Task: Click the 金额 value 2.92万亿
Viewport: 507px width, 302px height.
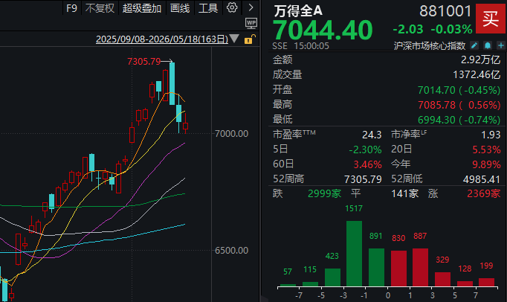Action: coord(480,60)
